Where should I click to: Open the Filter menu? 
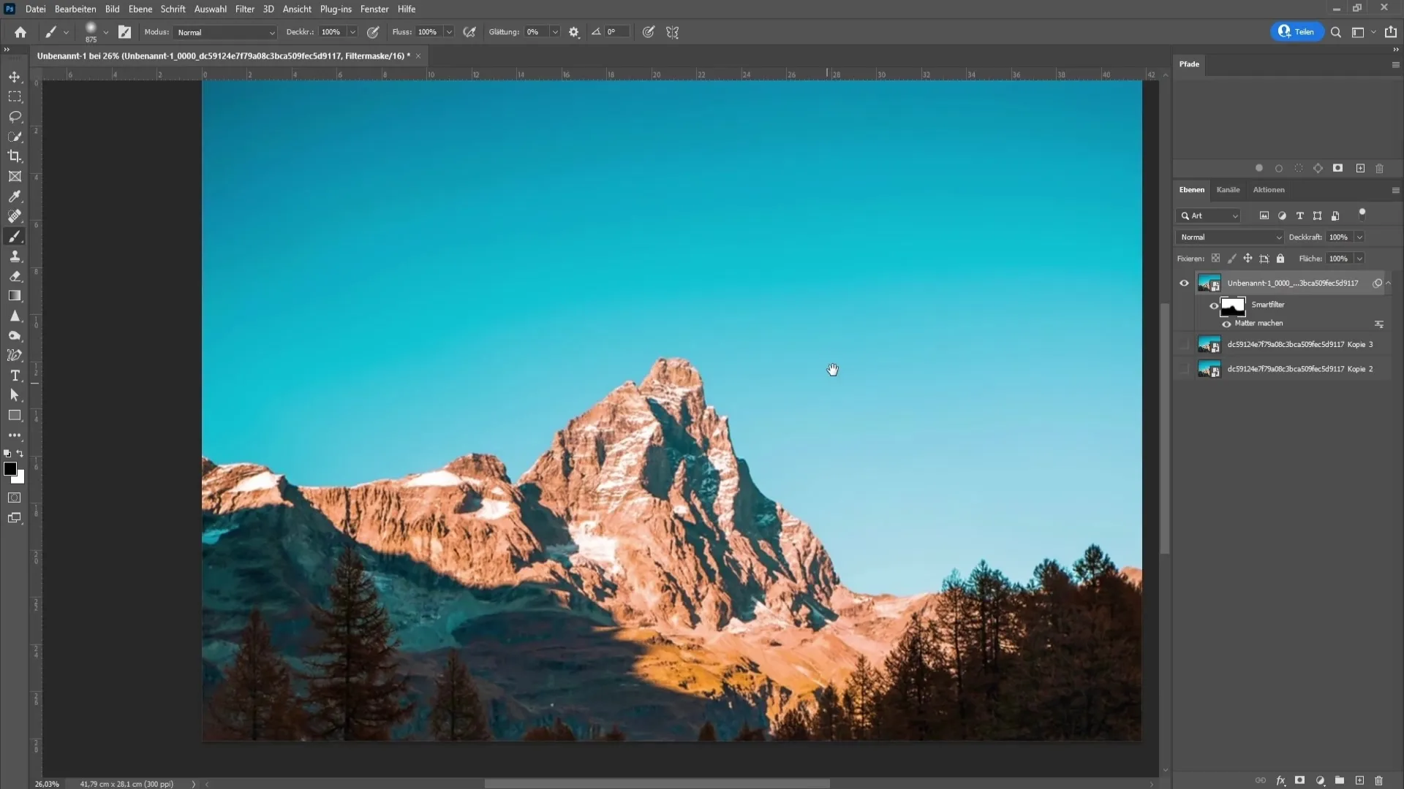click(244, 9)
